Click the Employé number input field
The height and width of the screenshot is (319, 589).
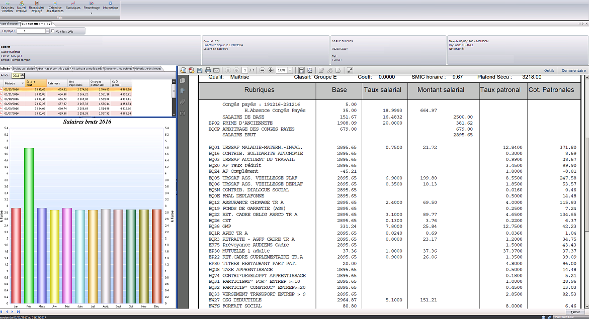click(x=31, y=31)
